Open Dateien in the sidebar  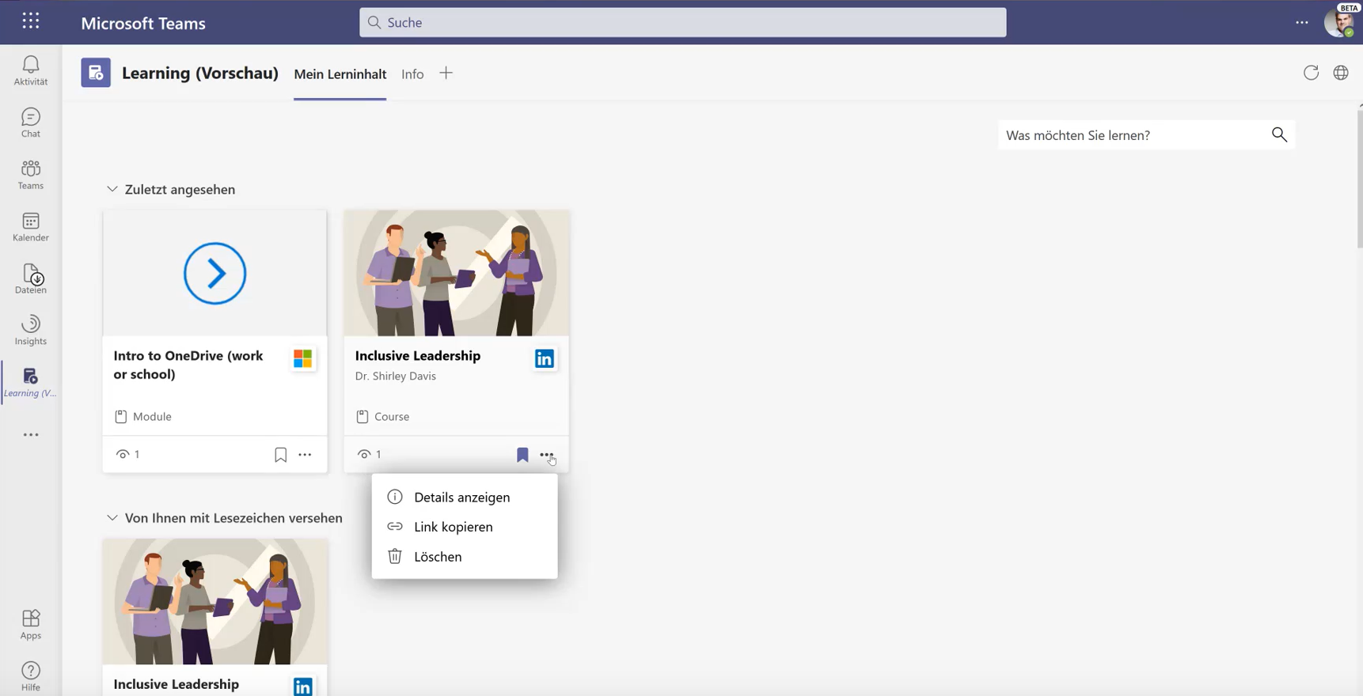pyautogui.click(x=31, y=279)
